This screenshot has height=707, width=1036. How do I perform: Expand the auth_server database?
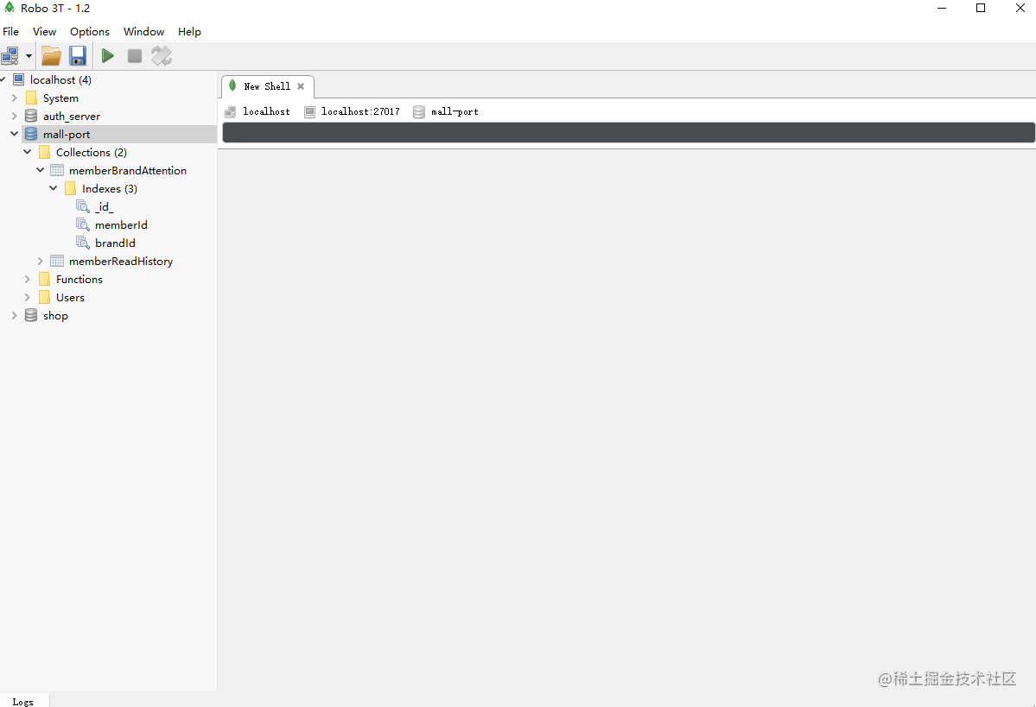(14, 117)
